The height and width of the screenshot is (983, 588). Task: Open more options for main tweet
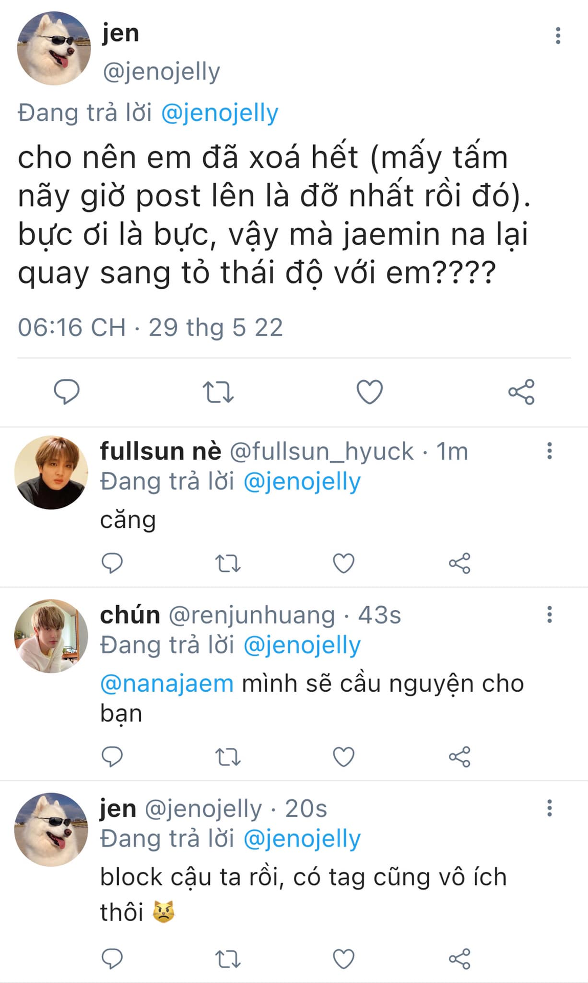558,36
